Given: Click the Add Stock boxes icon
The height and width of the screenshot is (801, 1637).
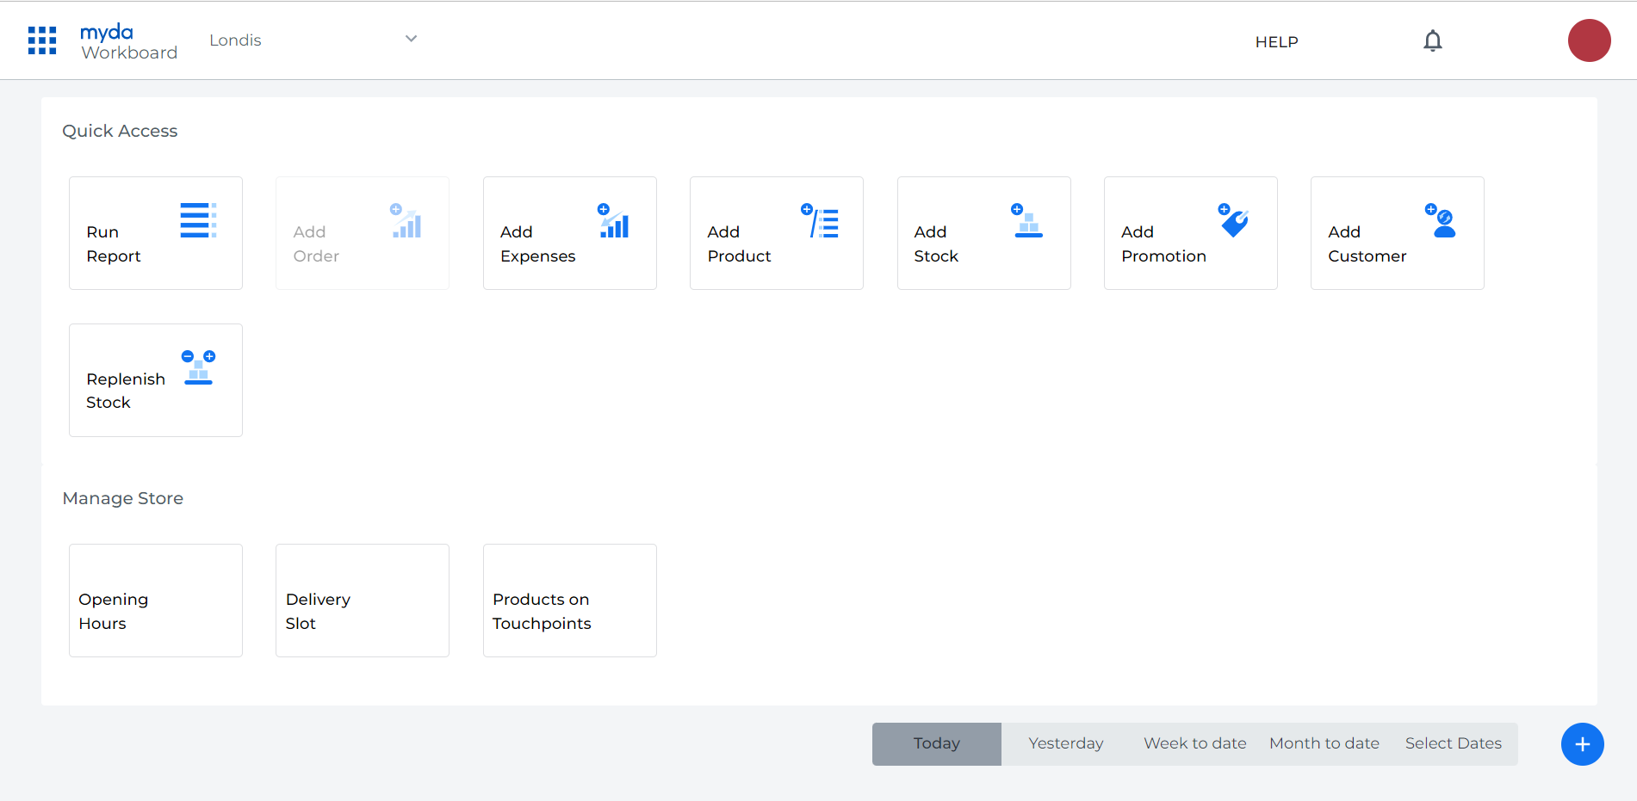Looking at the screenshot, I should click(1026, 221).
